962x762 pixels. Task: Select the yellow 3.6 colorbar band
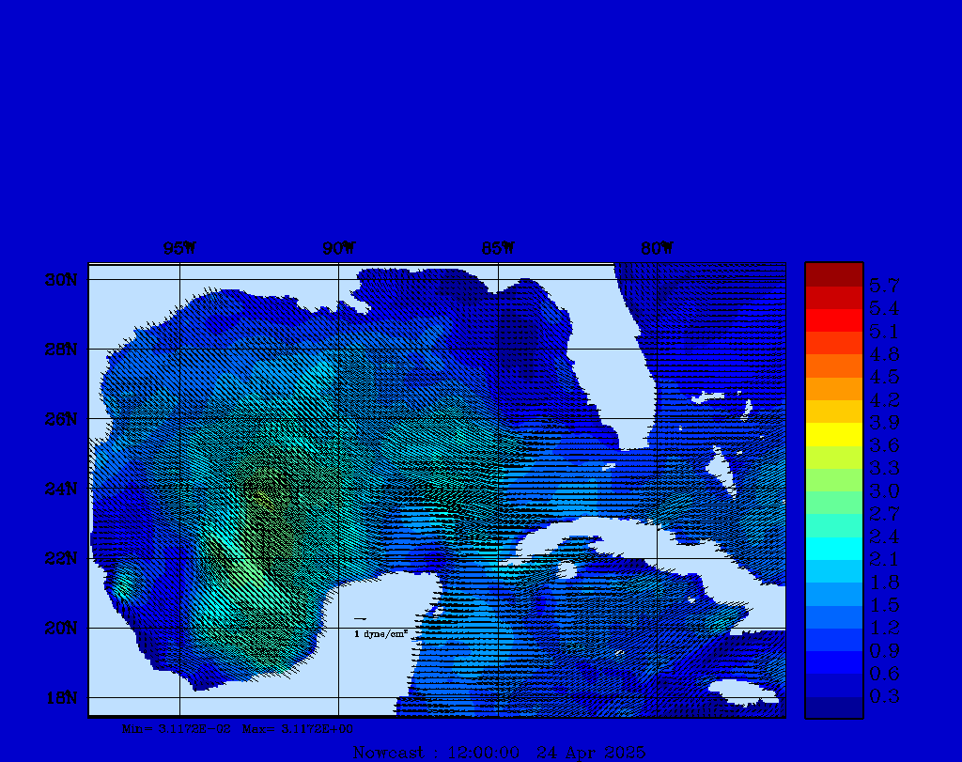833,434
